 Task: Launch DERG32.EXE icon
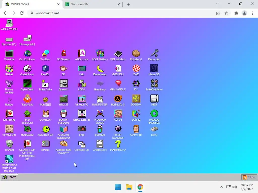coord(82,116)
